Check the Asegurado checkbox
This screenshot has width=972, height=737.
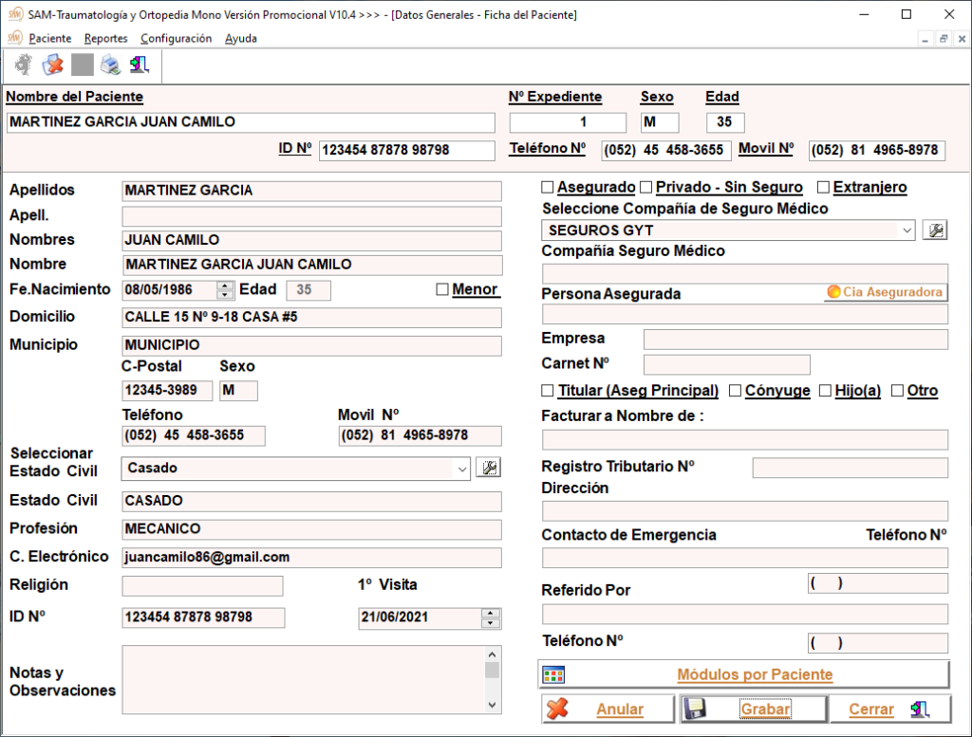[548, 188]
